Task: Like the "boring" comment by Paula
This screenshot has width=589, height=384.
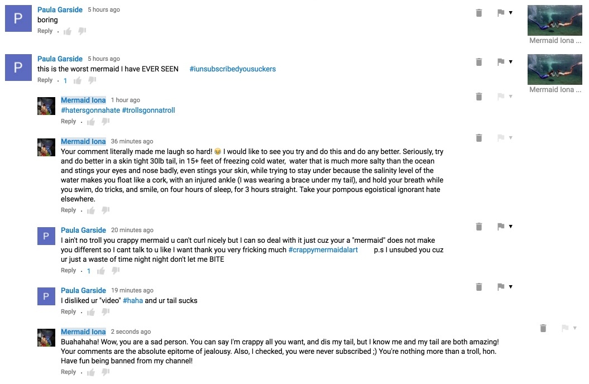Action: pyautogui.click(x=68, y=32)
